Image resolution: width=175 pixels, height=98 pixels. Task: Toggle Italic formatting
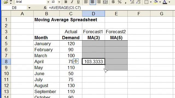click(72, 2)
